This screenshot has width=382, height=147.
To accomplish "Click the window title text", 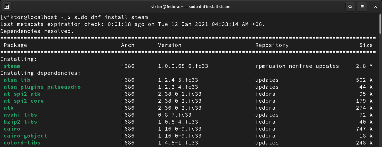I will 191,6.
